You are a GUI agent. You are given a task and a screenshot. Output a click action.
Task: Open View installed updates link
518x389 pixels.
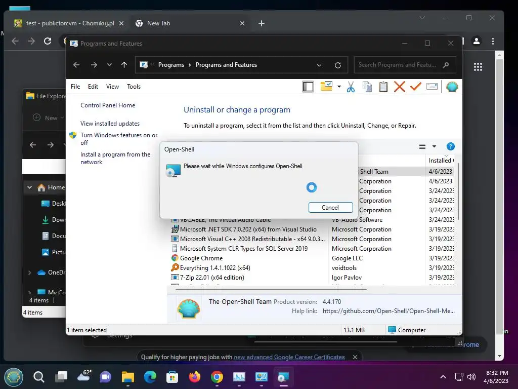(x=110, y=124)
